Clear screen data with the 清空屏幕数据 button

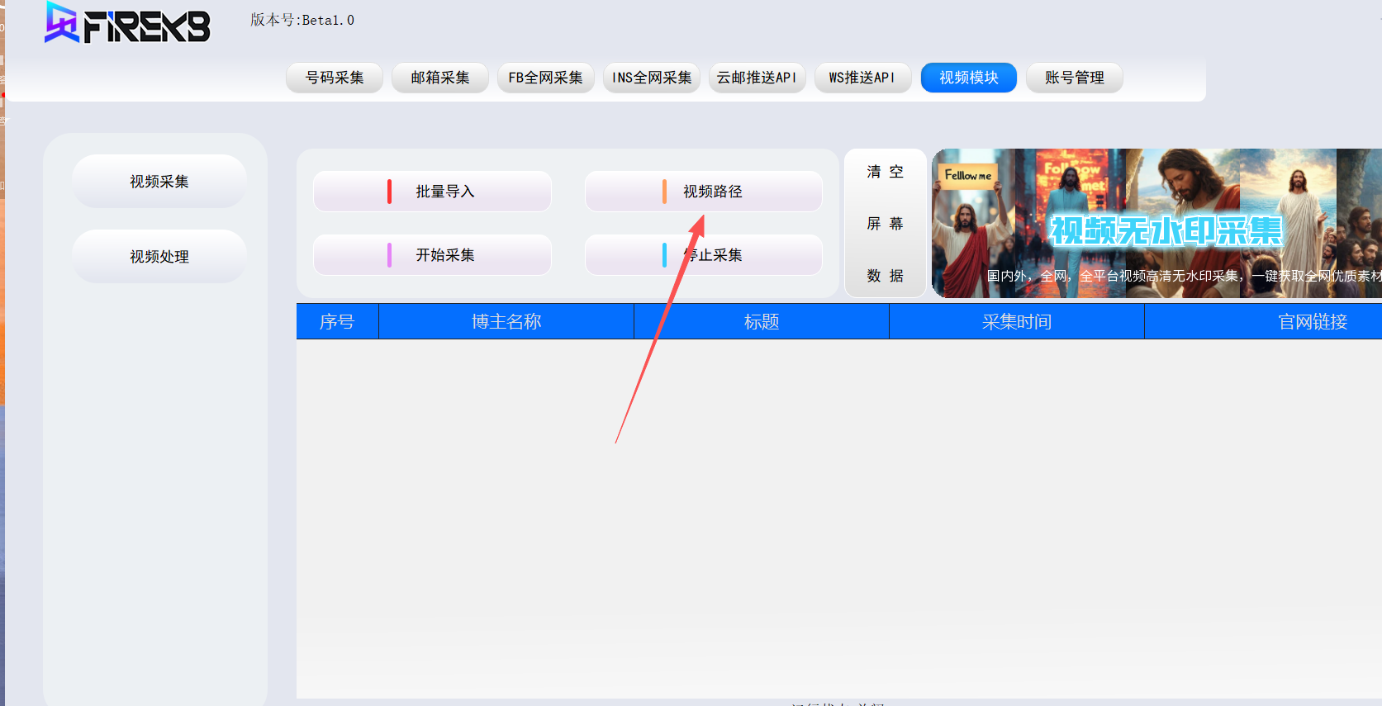885,224
